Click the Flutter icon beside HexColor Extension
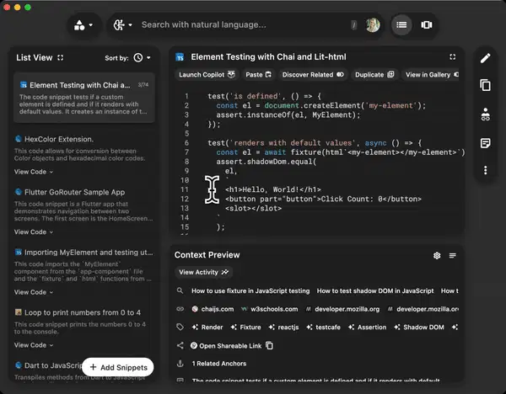This screenshot has width=506, height=394. tap(19, 139)
